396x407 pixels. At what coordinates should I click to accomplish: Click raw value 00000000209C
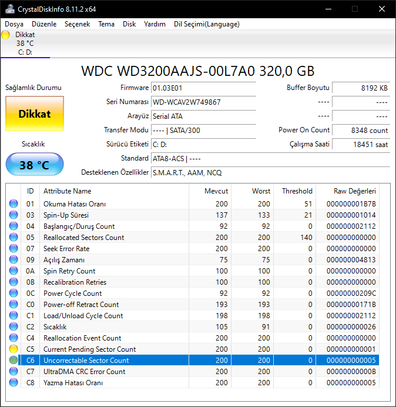point(351,293)
